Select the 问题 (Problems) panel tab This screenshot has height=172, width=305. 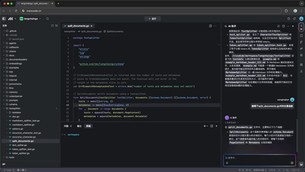point(66,126)
